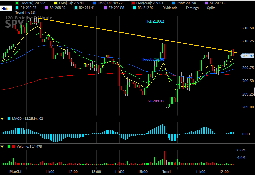The image size is (255, 175).
Task: Click the R1 210.63 chart line label
Action: click(x=156, y=21)
